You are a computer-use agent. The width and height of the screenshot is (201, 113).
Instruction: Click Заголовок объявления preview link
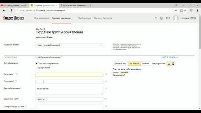point(127,69)
